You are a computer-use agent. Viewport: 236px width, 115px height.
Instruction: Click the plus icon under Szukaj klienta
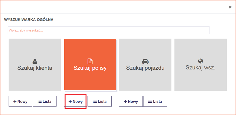15,102
